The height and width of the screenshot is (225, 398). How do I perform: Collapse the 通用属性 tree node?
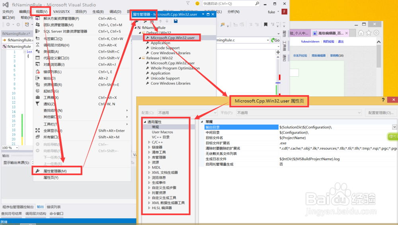point(145,122)
